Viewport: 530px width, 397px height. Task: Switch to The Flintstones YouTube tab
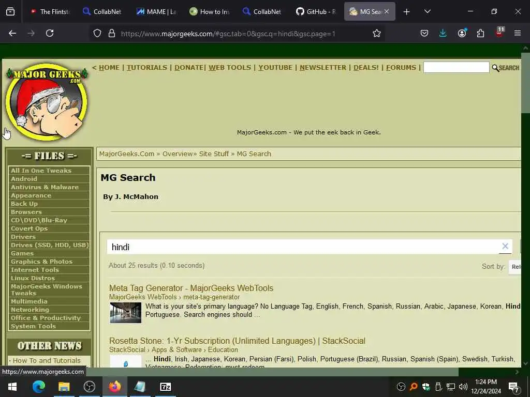pyautogui.click(x=50, y=11)
